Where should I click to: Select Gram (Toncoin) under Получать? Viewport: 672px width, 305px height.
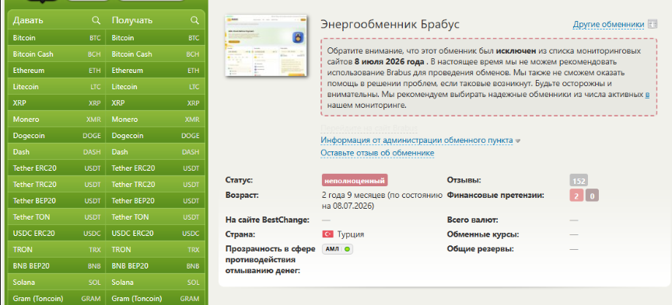[x=156, y=298]
